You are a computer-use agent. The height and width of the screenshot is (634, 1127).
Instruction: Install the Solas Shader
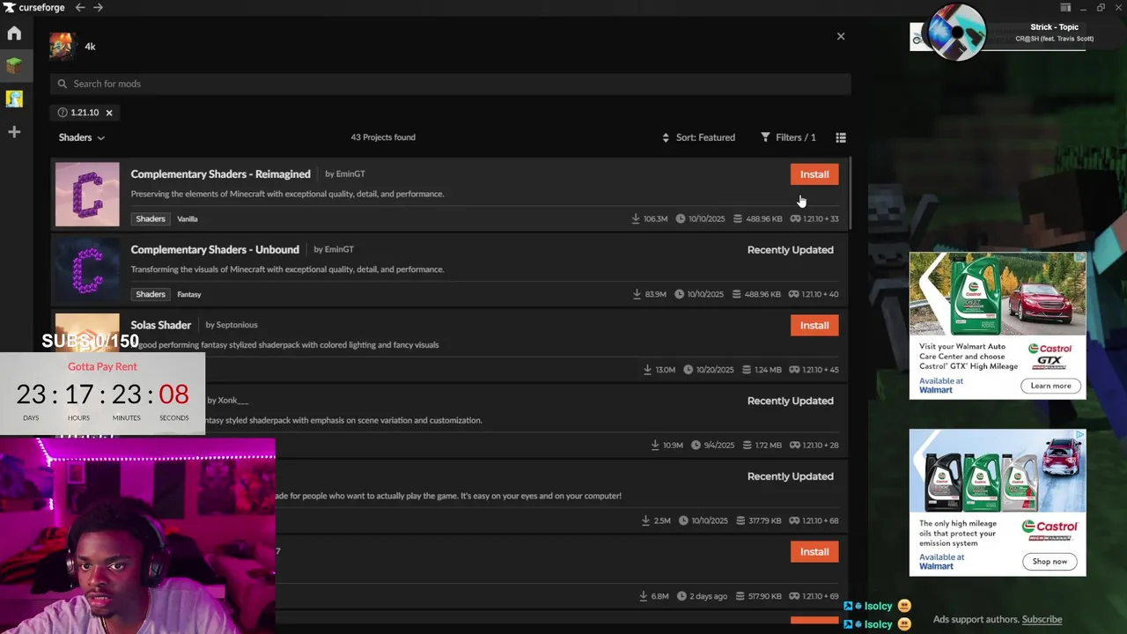pos(814,325)
